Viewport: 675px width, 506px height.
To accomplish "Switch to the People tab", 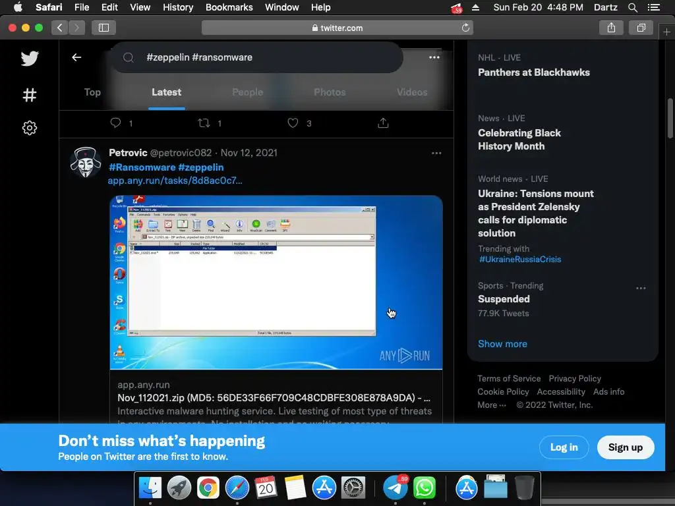I will (x=248, y=92).
